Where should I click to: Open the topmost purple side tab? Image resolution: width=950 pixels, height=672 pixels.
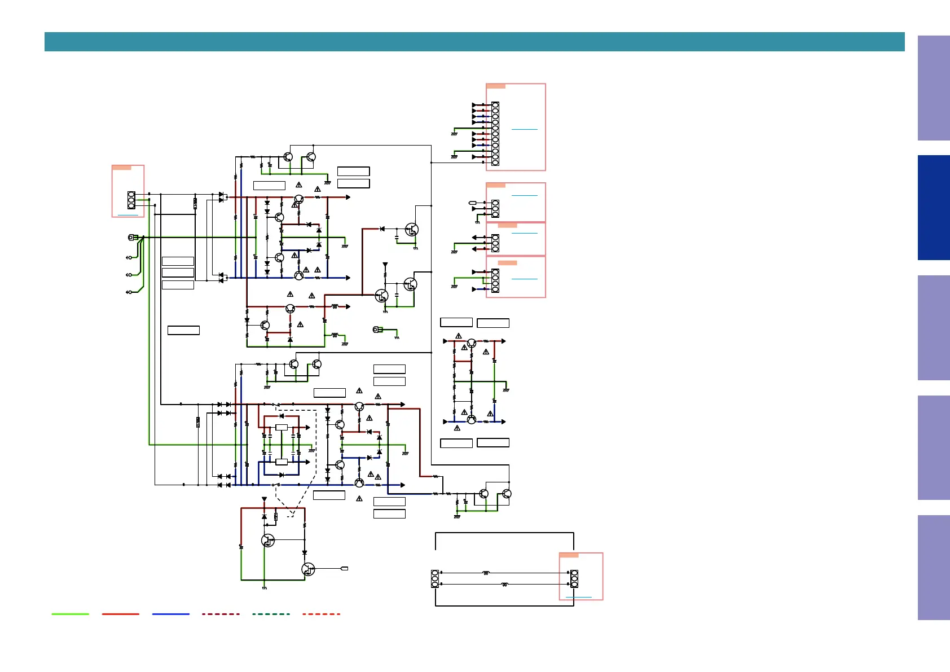pos(934,88)
